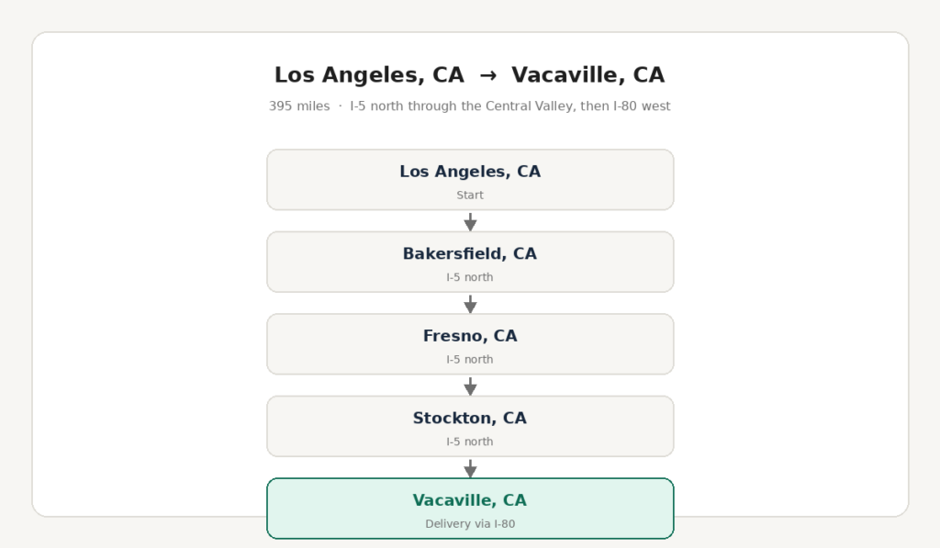Click 'I-5 north' label under Bakersfield

(470, 277)
